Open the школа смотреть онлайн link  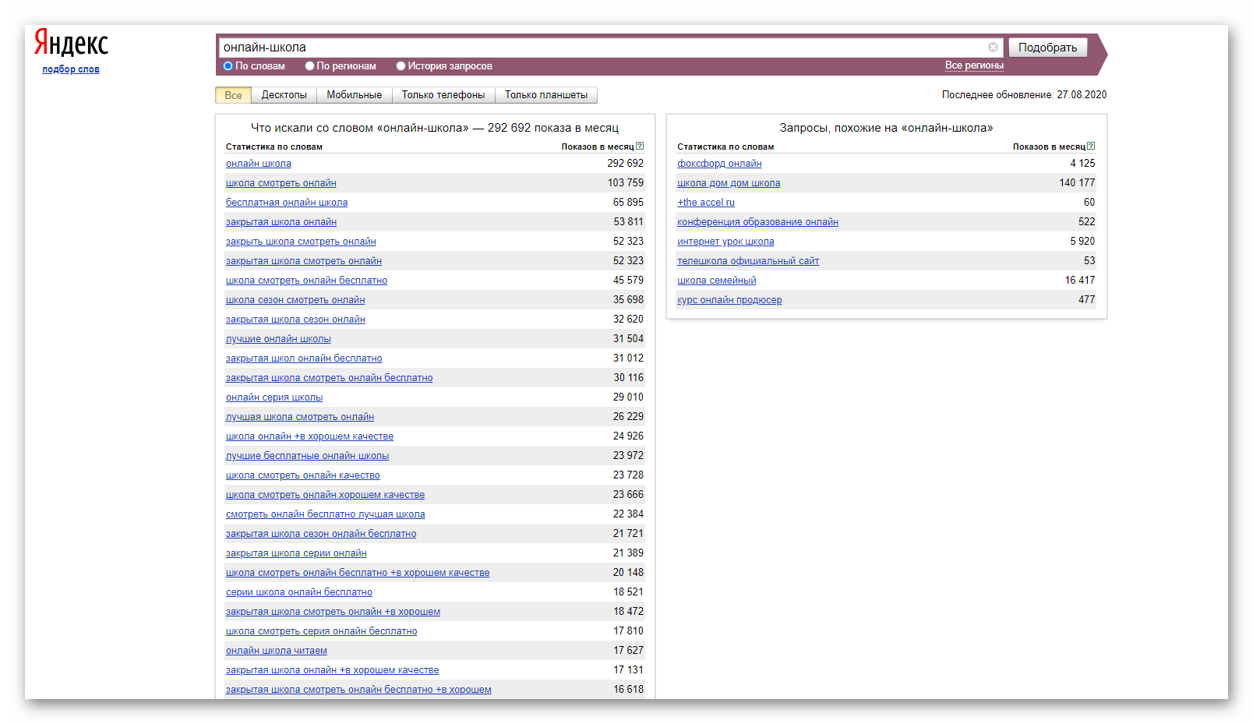[x=281, y=183]
